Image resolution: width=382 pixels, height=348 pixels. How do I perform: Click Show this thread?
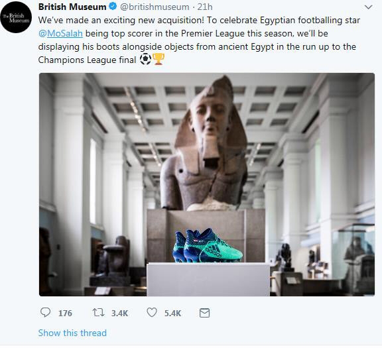tap(72, 333)
